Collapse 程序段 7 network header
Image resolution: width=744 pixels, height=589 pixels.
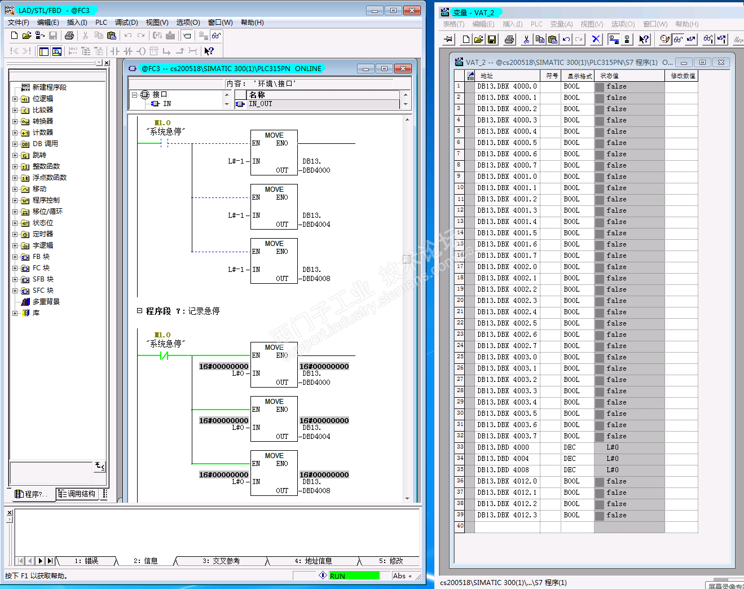(x=139, y=311)
